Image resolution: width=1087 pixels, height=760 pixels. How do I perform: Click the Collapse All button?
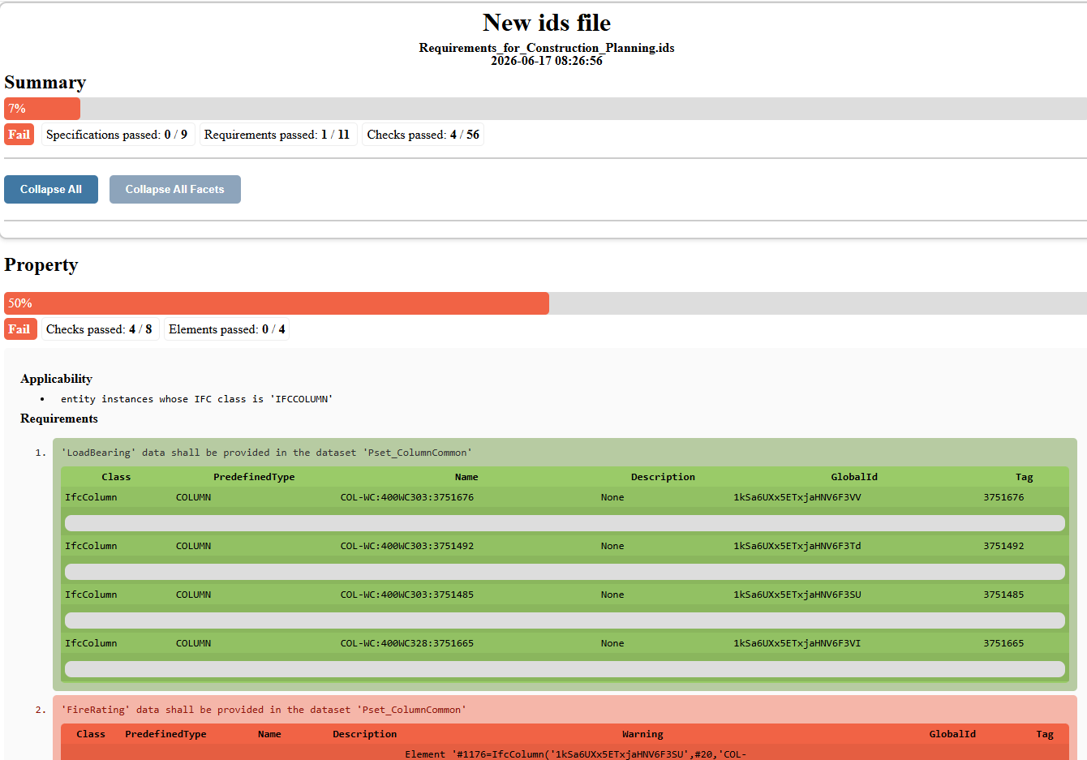coord(51,189)
